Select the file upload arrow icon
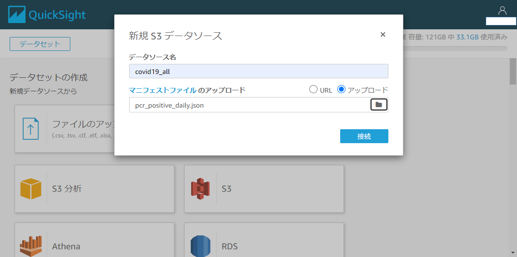 coord(30,129)
